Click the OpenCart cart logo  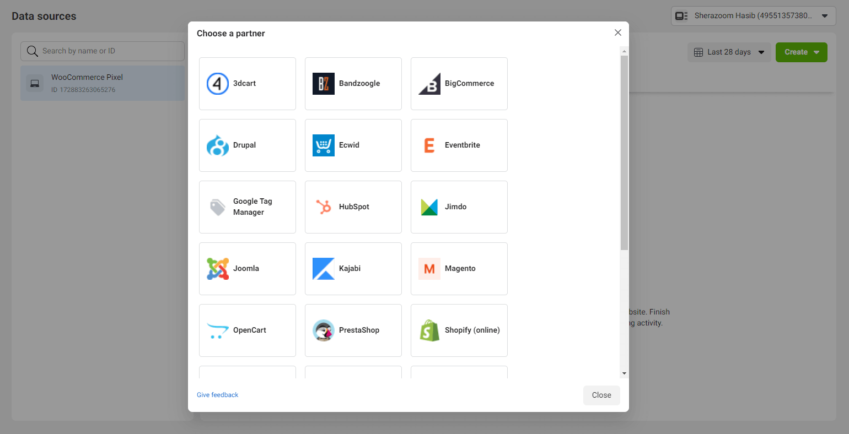pyautogui.click(x=218, y=330)
